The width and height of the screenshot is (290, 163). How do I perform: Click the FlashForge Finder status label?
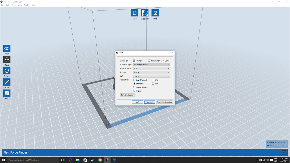[x=15, y=153]
